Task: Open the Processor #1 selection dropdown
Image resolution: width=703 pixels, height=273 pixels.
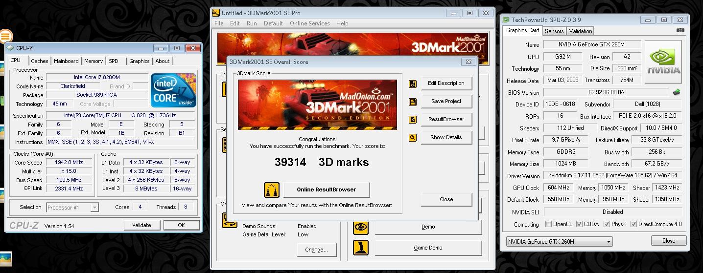Action: (72, 208)
